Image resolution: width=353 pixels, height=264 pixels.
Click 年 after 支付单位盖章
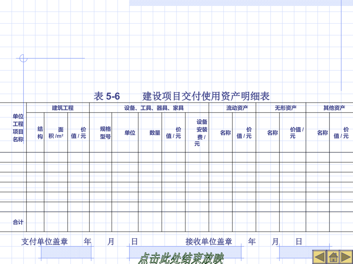point(88,242)
